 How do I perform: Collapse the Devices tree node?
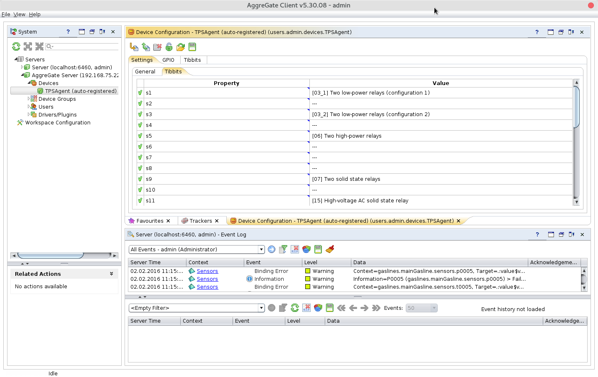[29, 83]
